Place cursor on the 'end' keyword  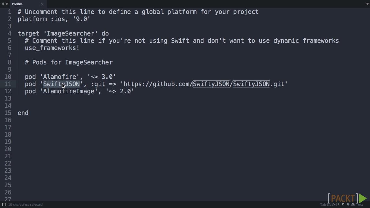point(23,113)
